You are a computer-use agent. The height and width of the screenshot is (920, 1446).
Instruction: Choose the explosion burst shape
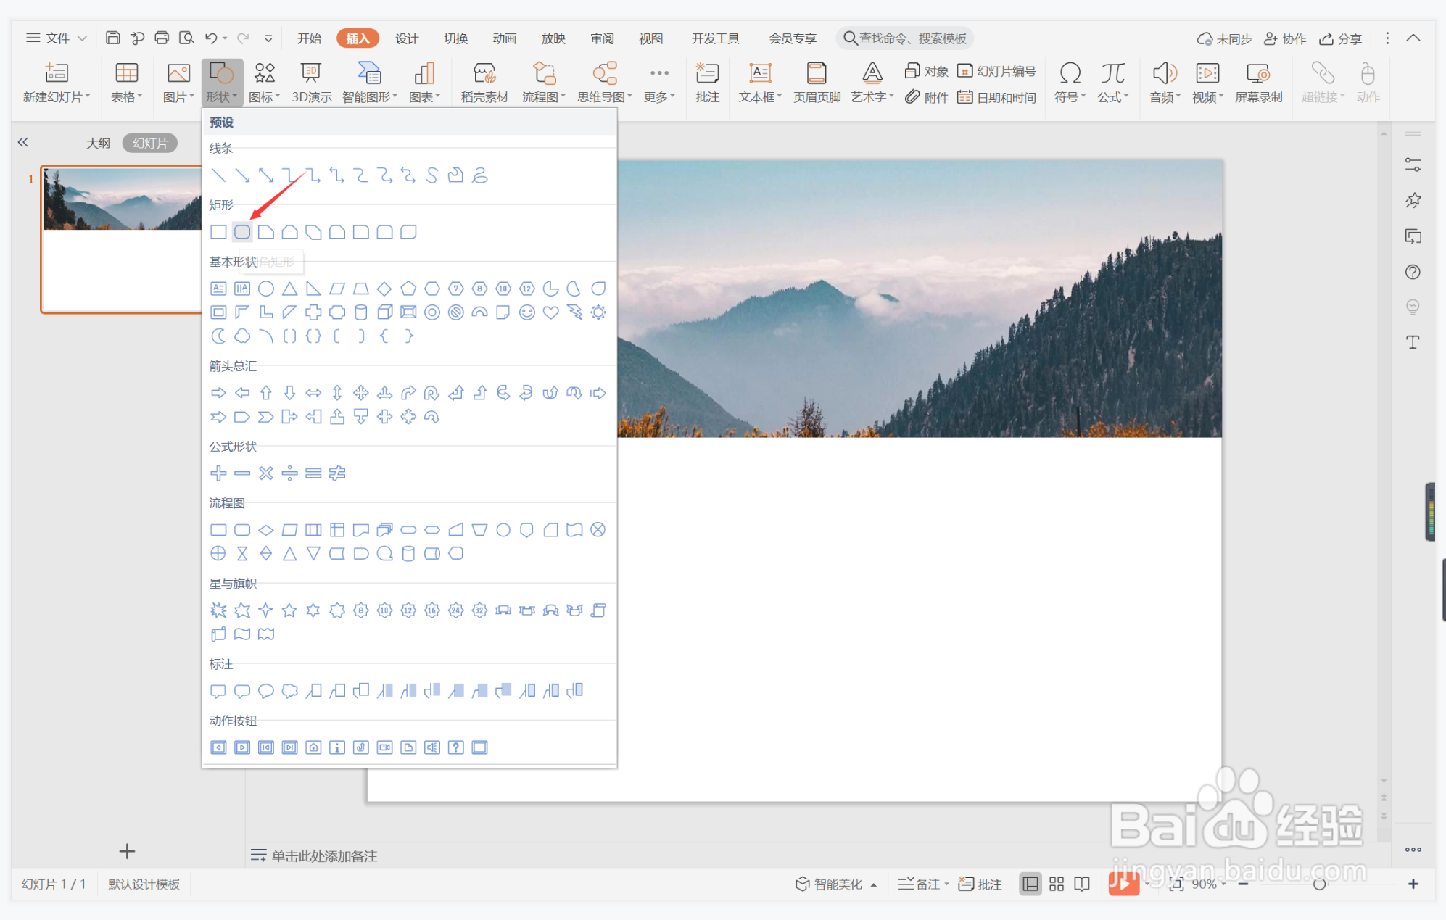click(218, 610)
